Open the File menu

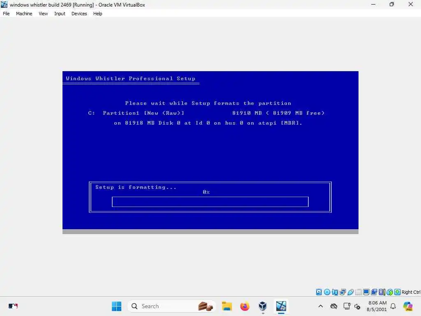6,14
